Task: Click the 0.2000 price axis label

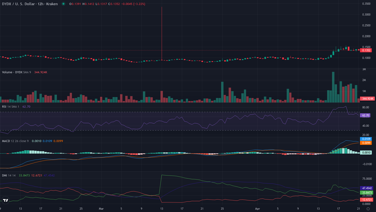Action: coord(366,36)
